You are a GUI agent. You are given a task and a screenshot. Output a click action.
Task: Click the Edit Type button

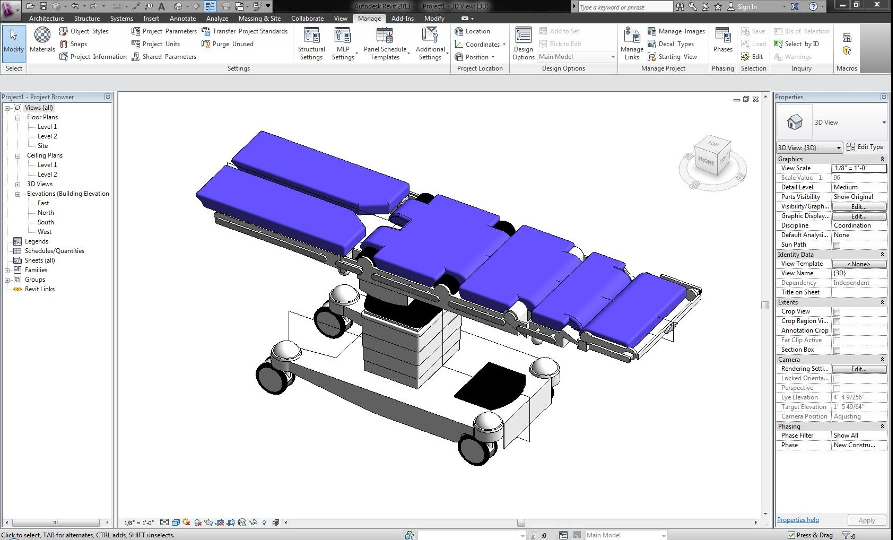tap(865, 147)
